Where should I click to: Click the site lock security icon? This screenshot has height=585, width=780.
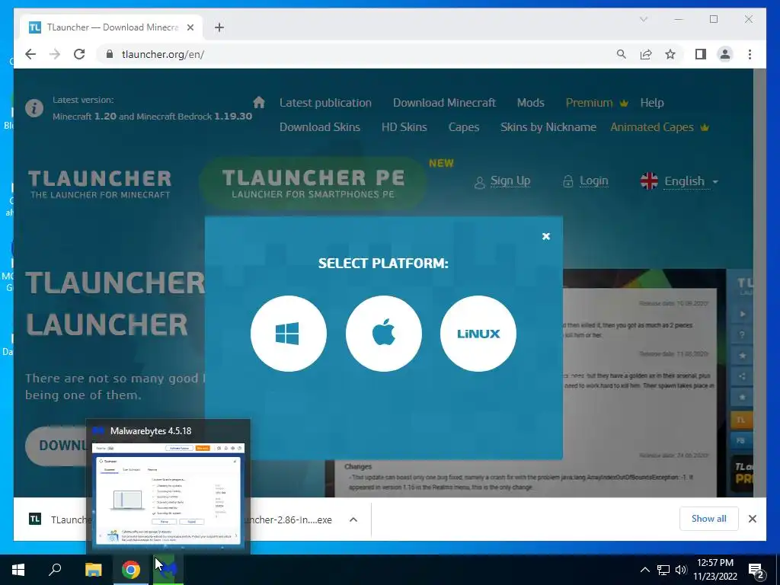coord(110,54)
